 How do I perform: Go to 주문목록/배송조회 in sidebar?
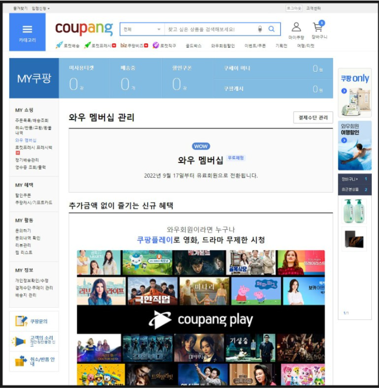tap(32, 120)
